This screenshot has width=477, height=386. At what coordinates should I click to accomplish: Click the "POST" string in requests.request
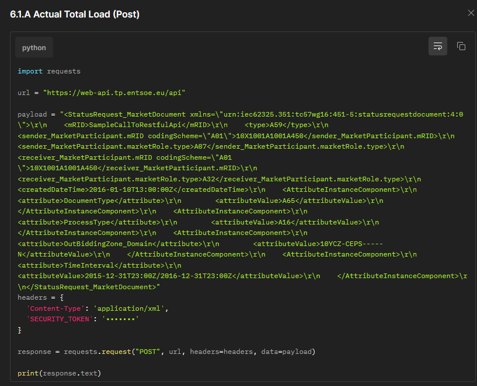148,352
